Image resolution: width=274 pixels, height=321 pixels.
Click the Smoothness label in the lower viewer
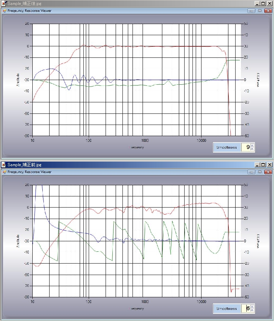227,308
